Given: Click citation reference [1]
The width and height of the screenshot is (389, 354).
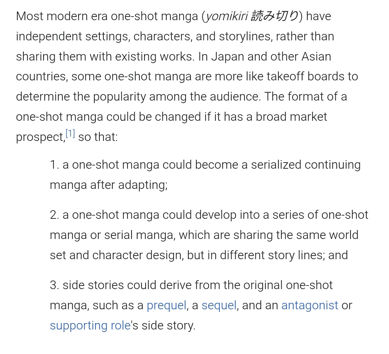Looking at the screenshot, I should pos(70,134).
